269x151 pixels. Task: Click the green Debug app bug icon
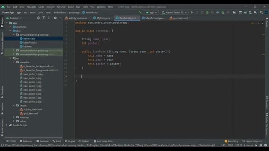click(x=207, y=13)
